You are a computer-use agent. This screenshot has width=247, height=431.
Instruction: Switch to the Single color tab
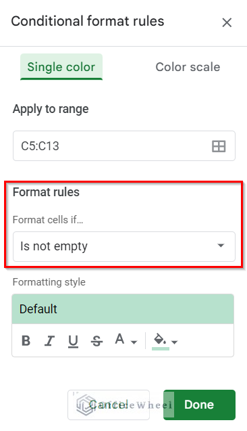coord(61,67)
